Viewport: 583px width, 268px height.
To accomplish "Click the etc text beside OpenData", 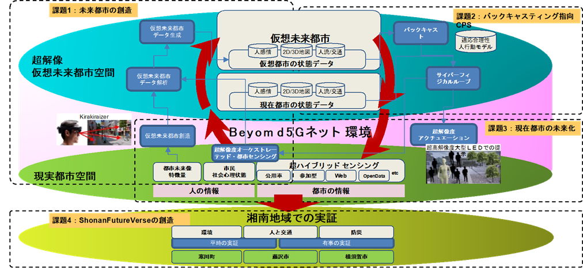I will (x=395, y=172).
